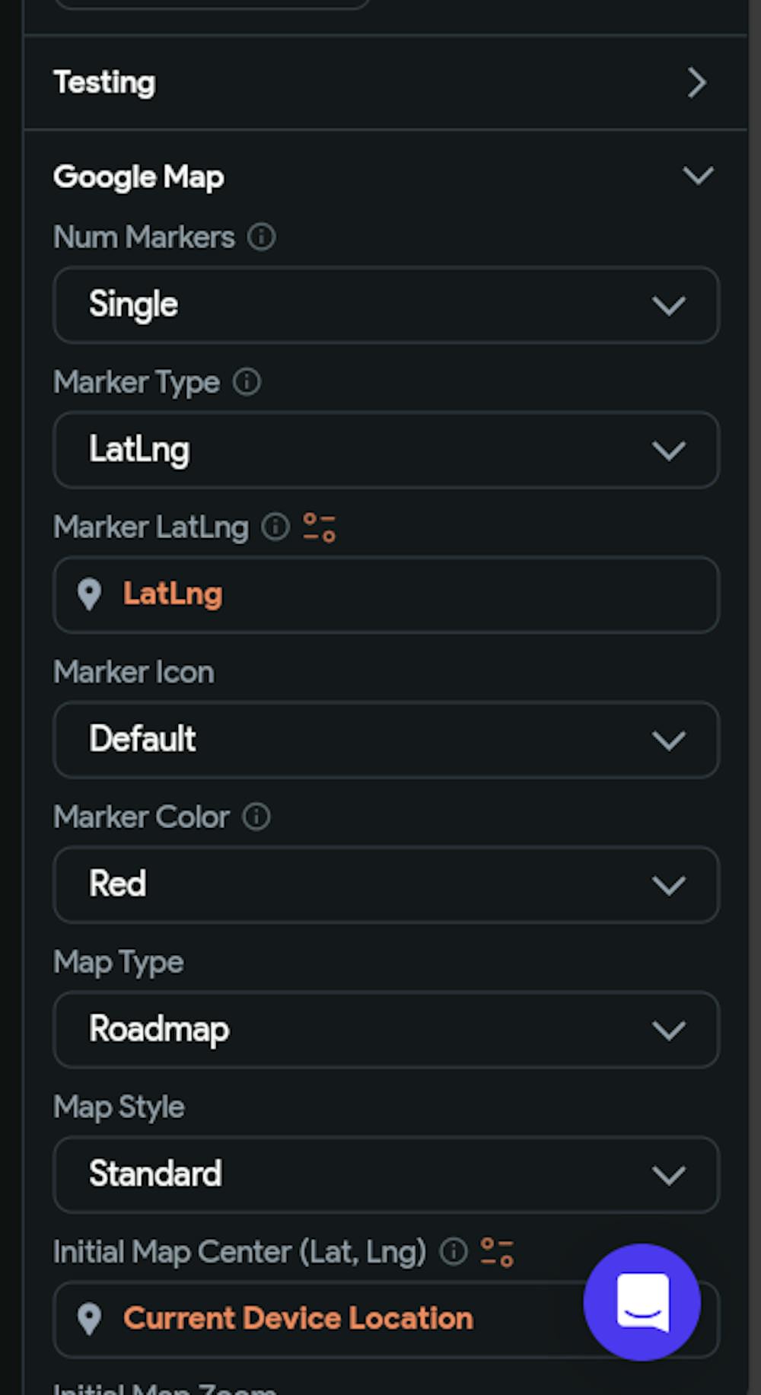Click the Marker Color info icon
761x1395 pixels.
256,817
